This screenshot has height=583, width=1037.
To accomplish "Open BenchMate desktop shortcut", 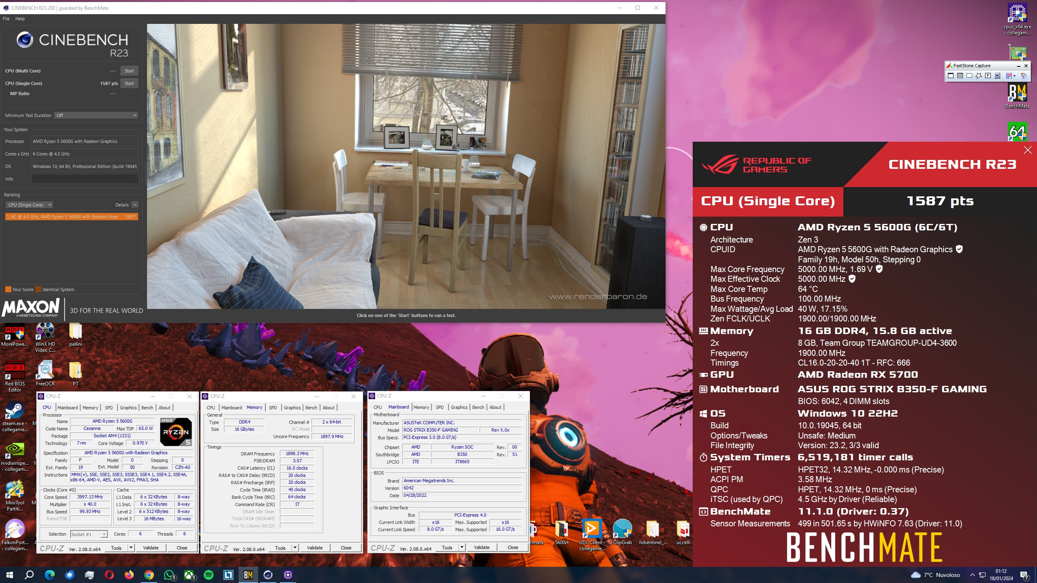I will (1017, 96).
